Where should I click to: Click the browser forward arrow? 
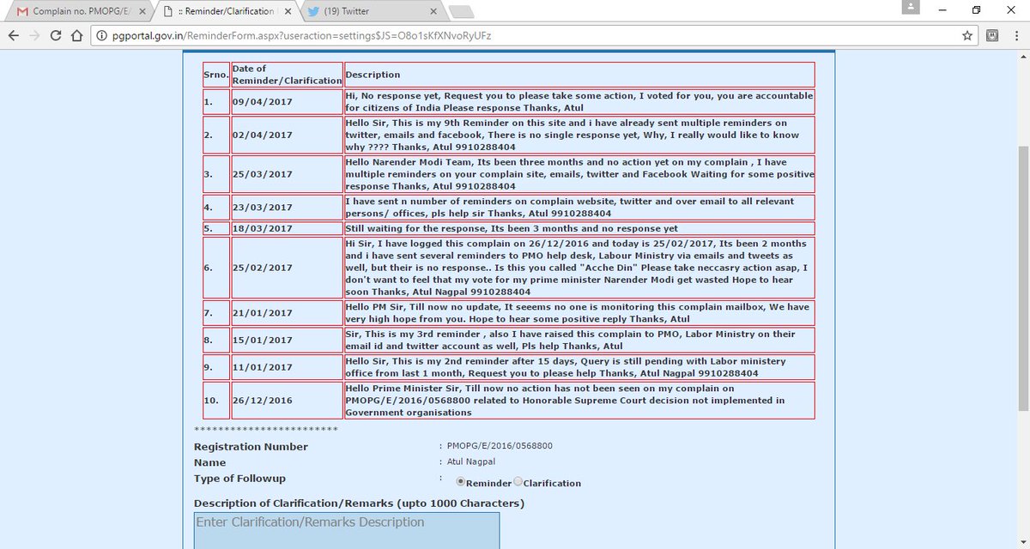click(35, 36)
